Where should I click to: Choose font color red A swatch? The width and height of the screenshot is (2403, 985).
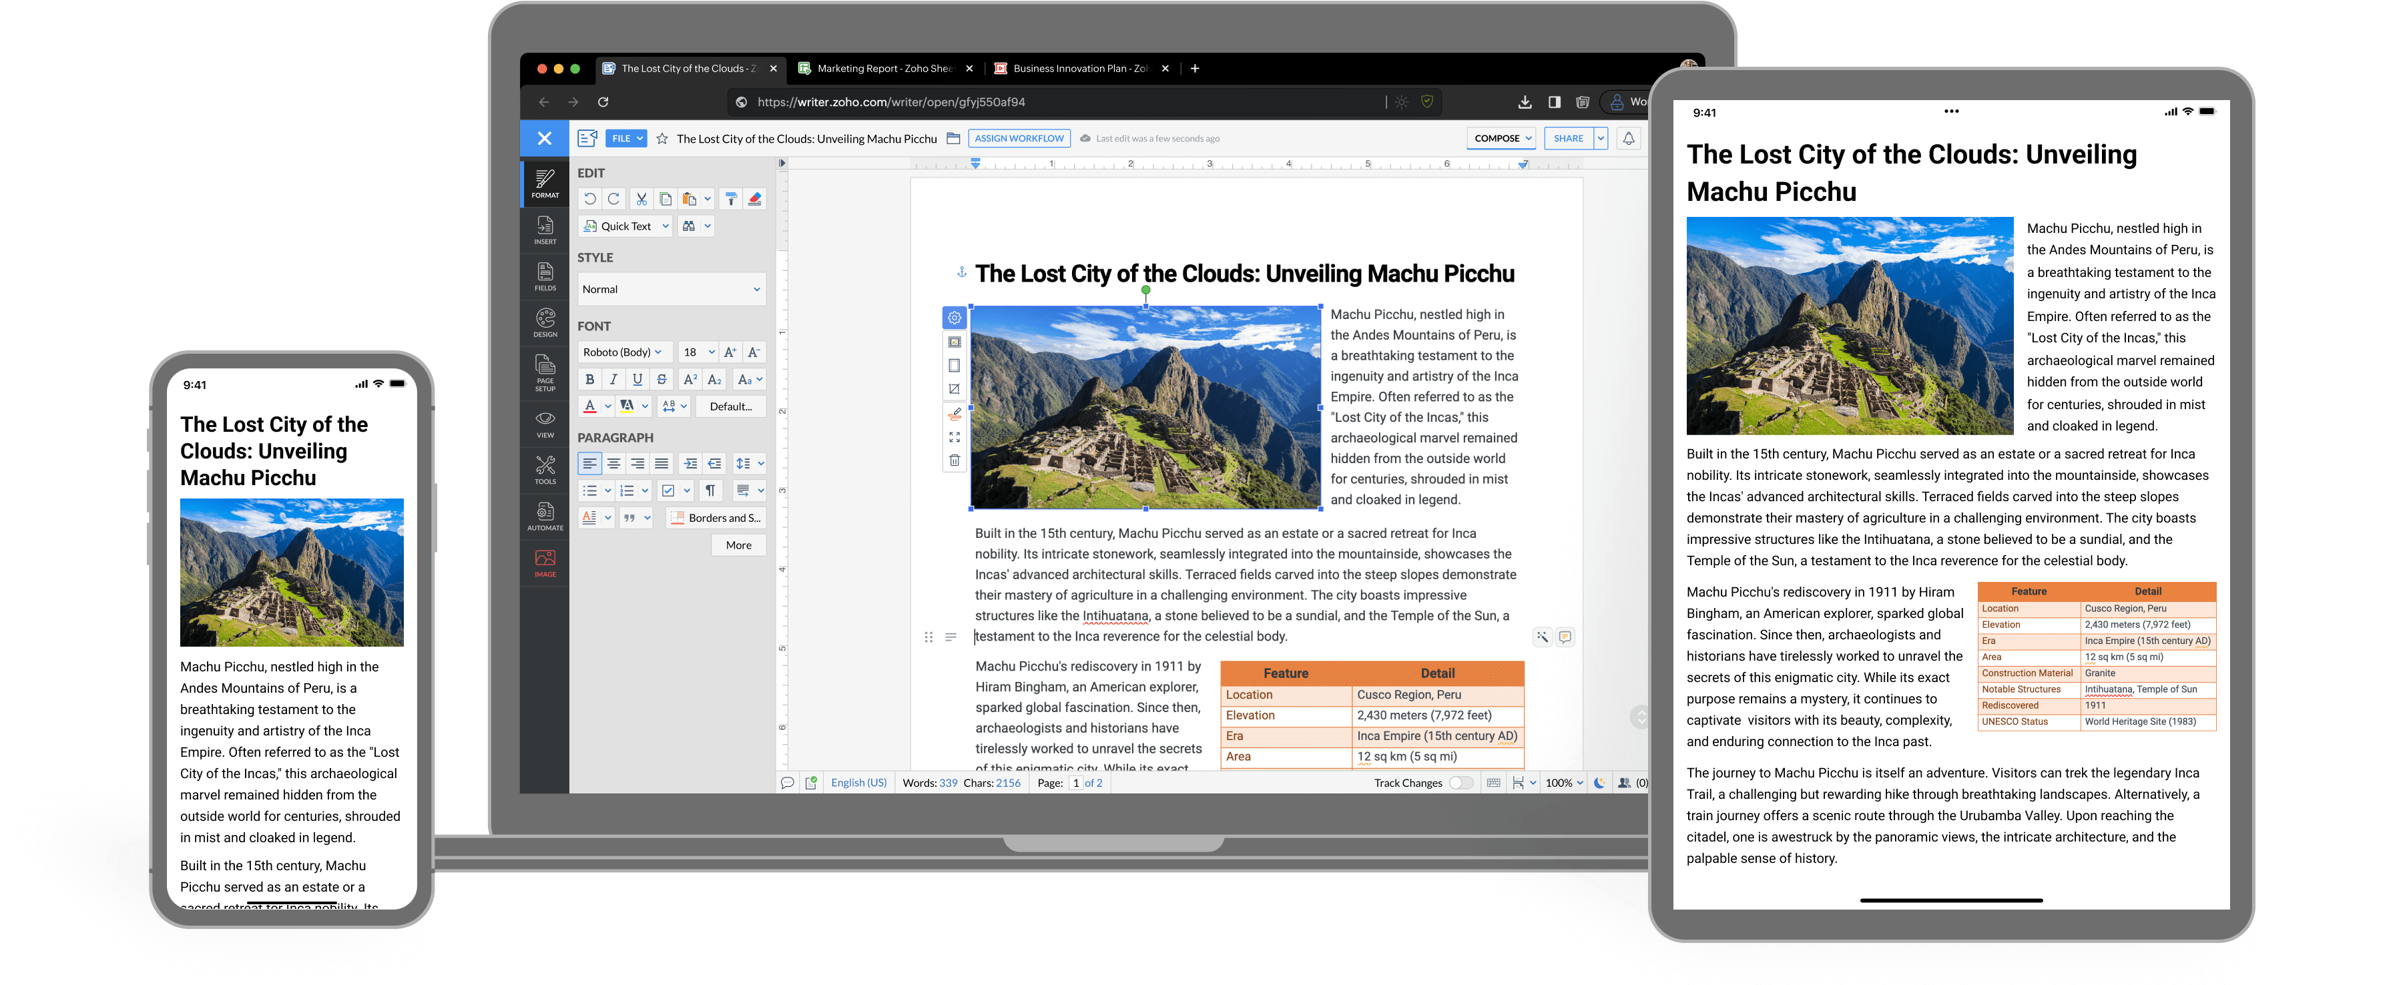point(589,406)
